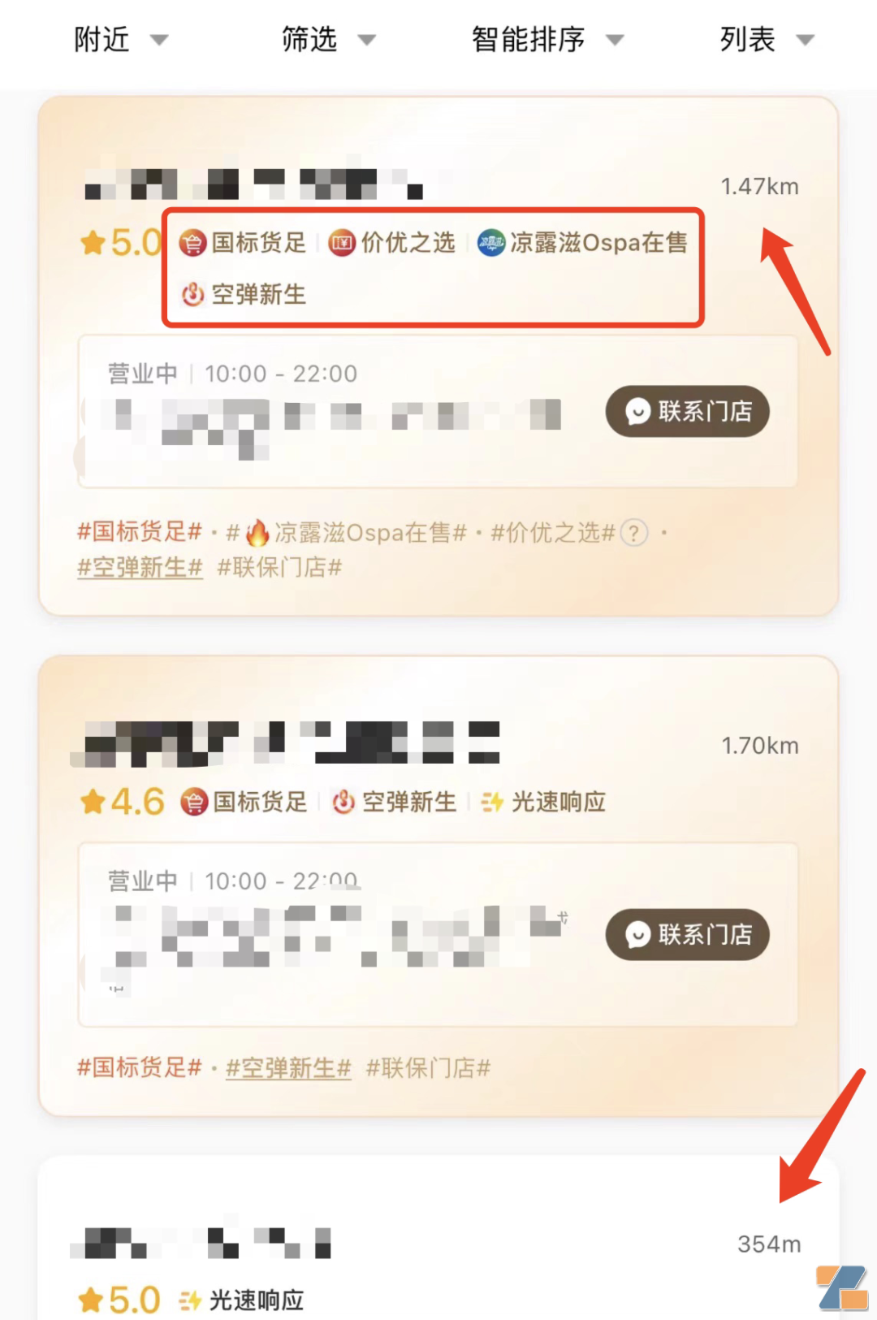Tap the #国标货足# tag in first card
This screenshot has width=877, height=1320.
[x=139, y=532]
